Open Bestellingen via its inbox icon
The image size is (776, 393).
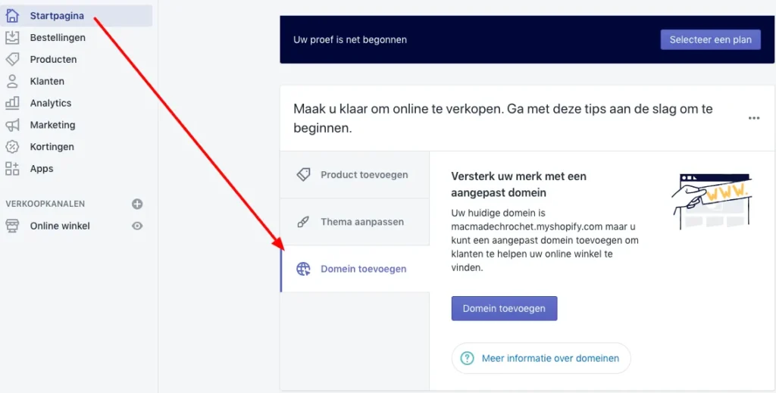(12, 38)
